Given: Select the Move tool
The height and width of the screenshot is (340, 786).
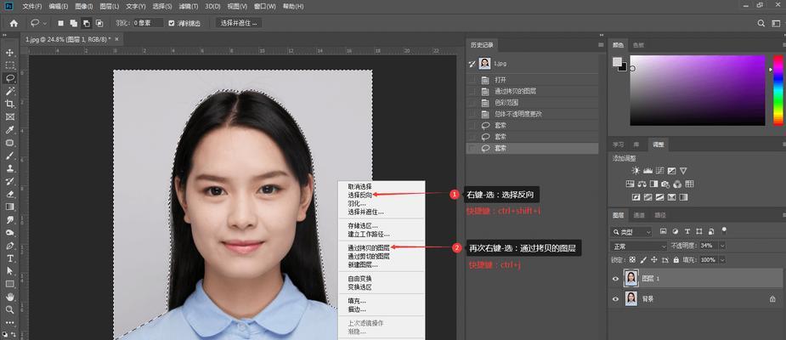Looking at the screenshot, I should (9, 52).
